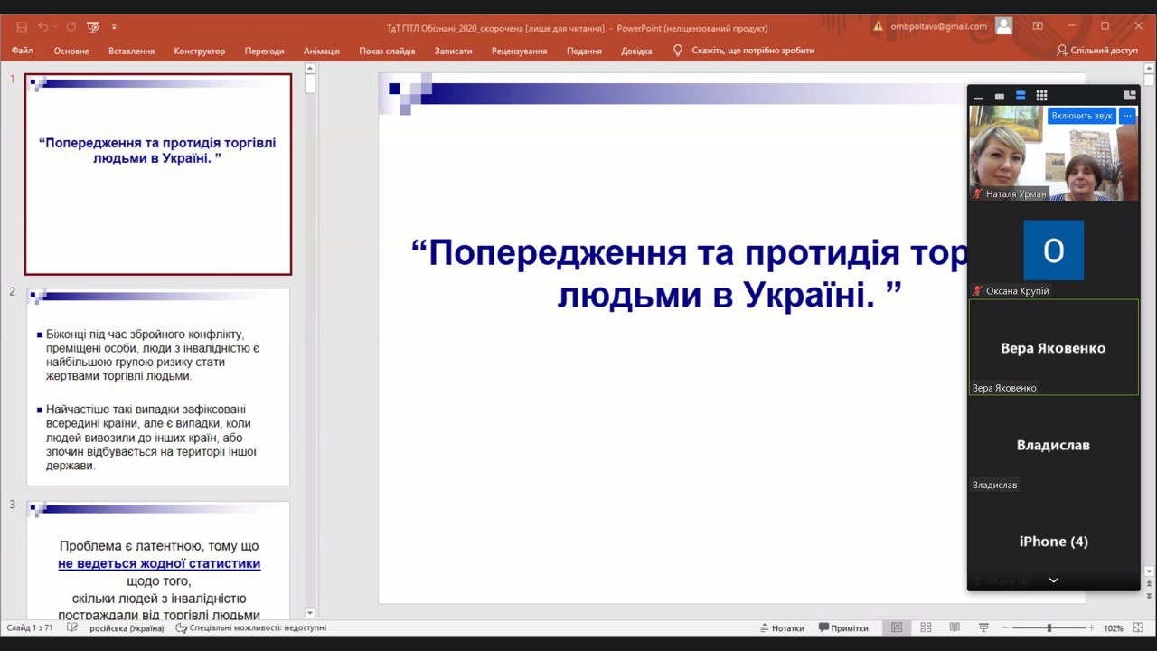Click the zoom slider handle
Image resolution: width=1157 pixels, height=651 pixels.
coord(1049,627)
